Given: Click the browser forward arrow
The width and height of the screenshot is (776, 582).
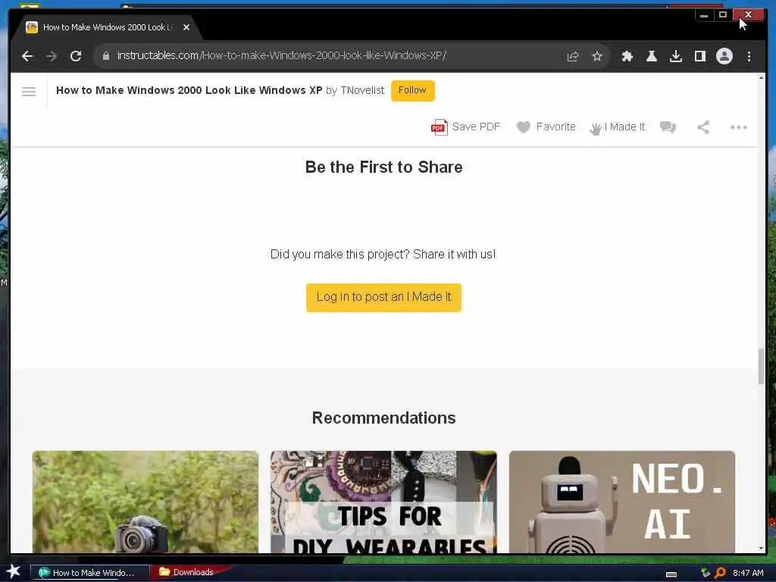Looking at the screenshot, I should [52, 56].
